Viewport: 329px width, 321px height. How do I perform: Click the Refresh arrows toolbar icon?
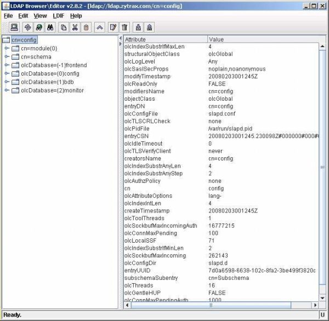click(x=27, y=27)
